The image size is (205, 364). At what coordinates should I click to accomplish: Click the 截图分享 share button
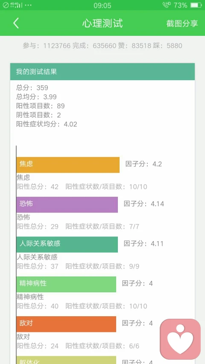182,23
